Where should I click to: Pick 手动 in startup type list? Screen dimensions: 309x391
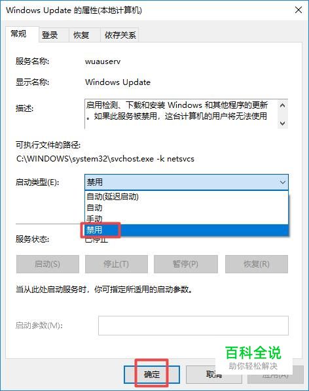tap(187, 218)
